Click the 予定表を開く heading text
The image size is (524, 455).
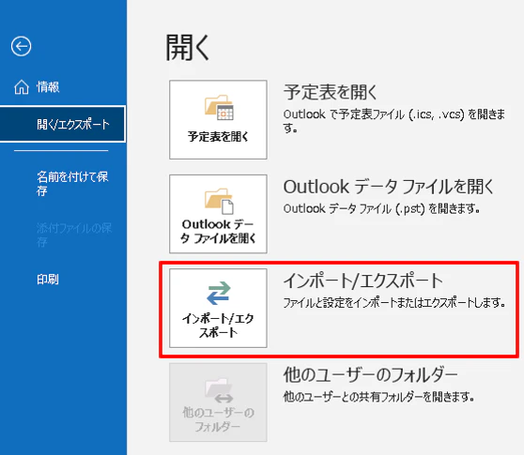(x=331, y=92)
